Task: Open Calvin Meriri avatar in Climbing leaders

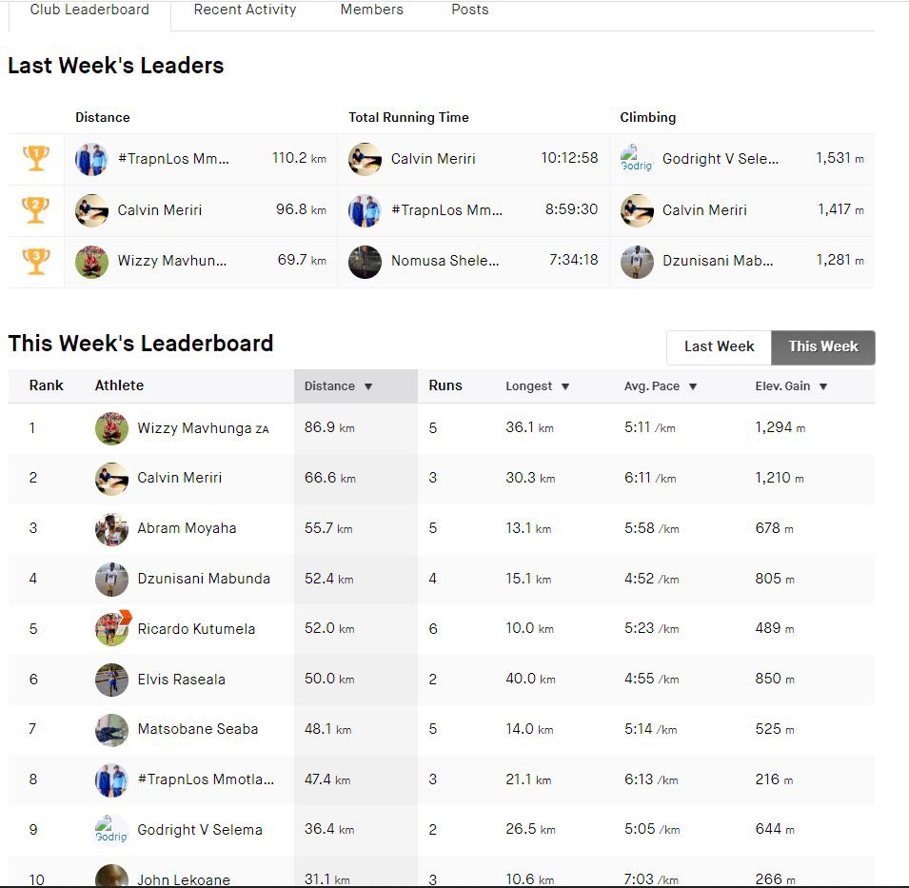Action: [637, 209]
